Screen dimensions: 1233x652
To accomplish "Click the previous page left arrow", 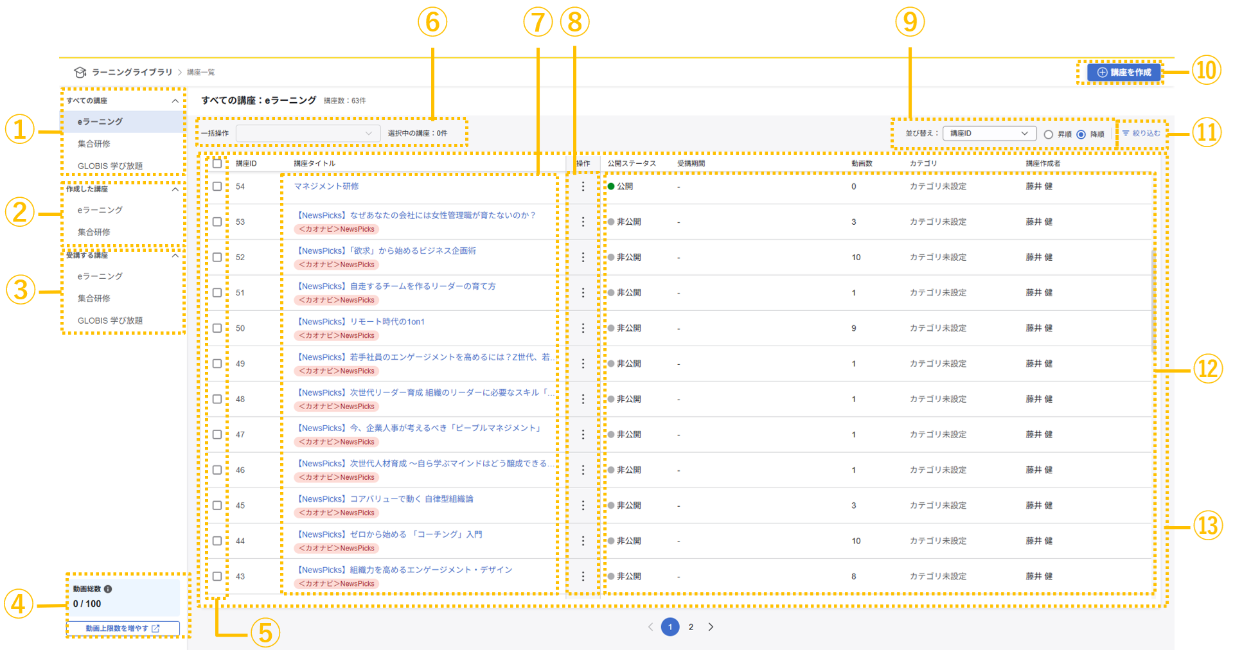I will [x=650, y=627].
